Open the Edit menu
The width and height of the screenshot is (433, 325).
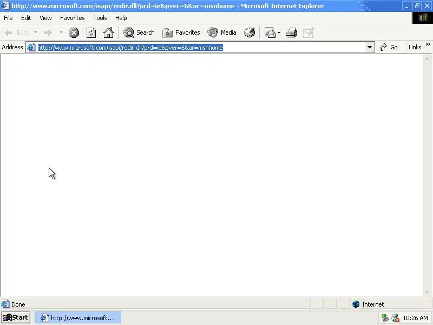pos(26,18)
